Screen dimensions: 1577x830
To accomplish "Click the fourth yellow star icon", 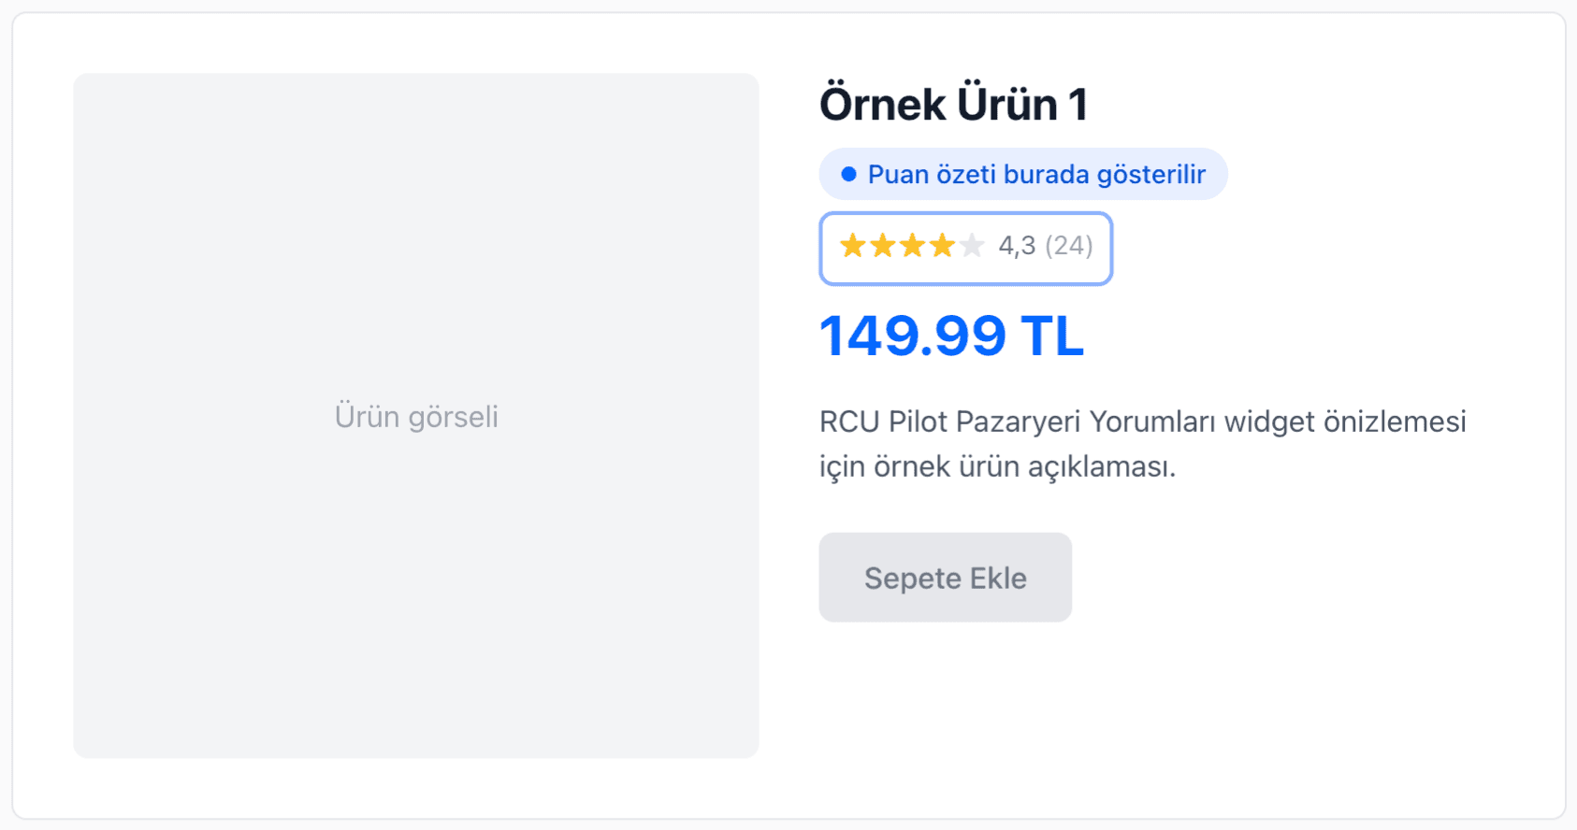I will coord(944,246).
